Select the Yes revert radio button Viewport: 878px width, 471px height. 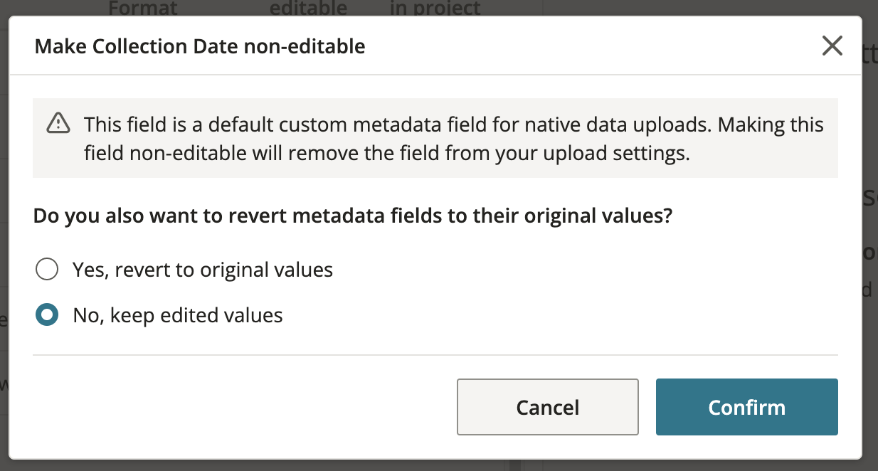click(x=47, y=270)
